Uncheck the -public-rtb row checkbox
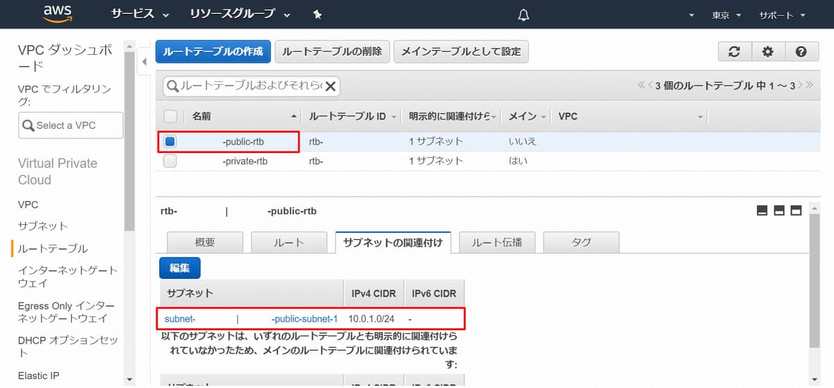Screen dimensions: 834x388 (x=170, y=142)
